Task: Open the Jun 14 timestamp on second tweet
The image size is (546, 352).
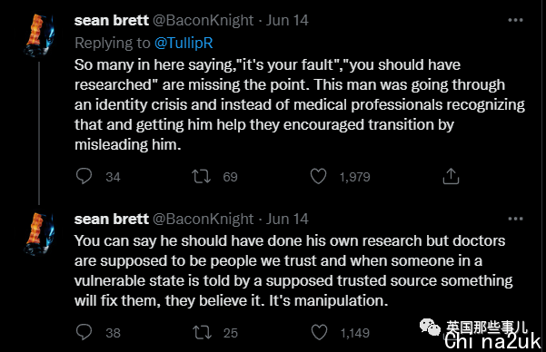Action: pos(287,220)
